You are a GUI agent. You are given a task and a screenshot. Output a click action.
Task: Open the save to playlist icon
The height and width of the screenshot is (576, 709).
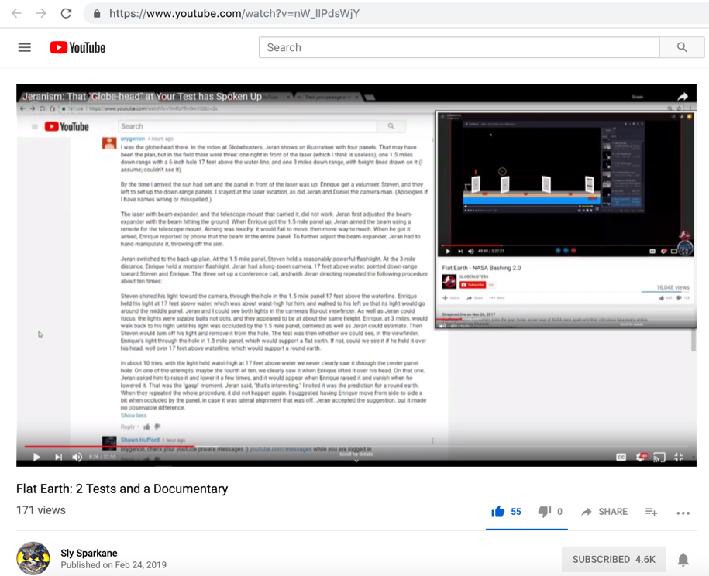652,512
